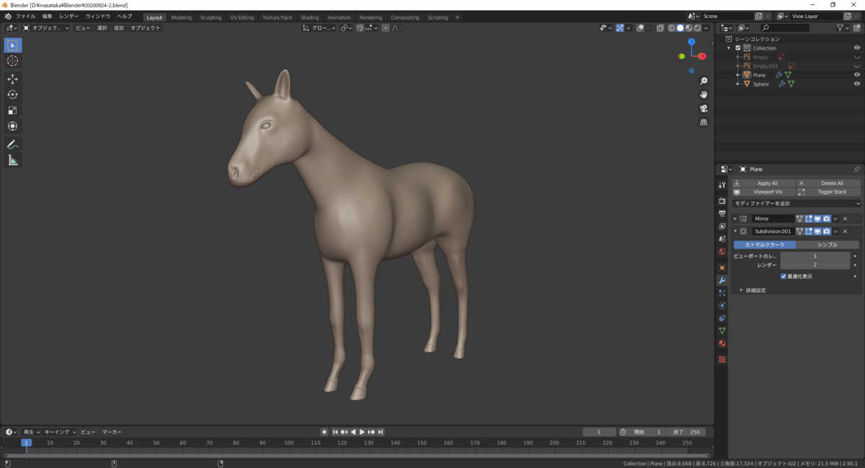Click the Delete All button
865x468 pixels.
828,184
